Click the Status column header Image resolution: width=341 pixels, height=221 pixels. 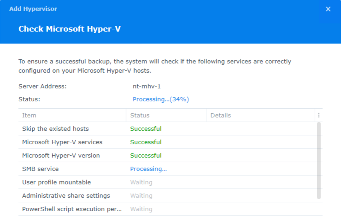click(x=140, y=115)
